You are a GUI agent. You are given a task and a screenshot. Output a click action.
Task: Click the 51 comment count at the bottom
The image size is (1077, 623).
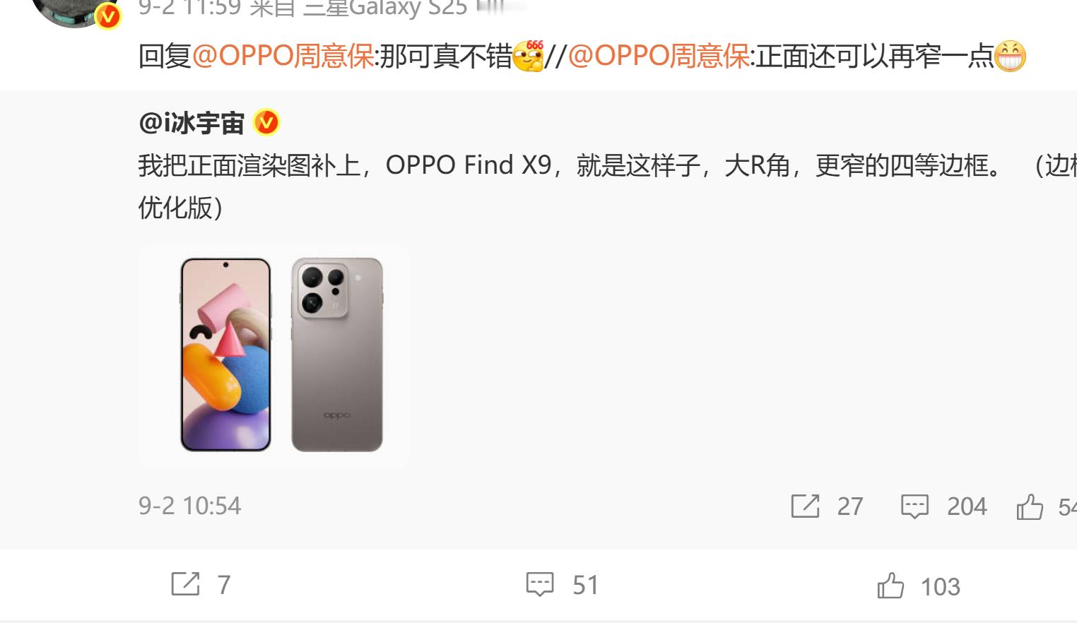[x=586, y=585]
